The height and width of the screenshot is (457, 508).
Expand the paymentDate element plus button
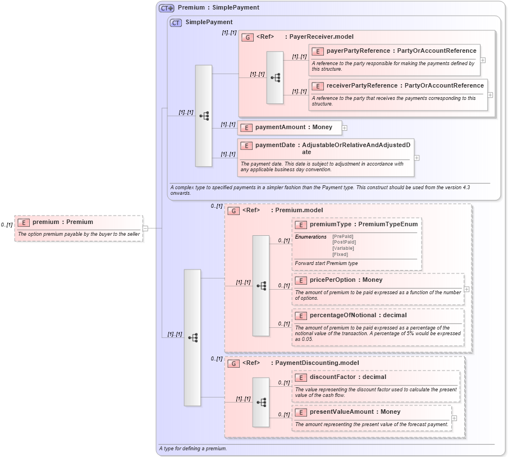(x=417, y=158)
